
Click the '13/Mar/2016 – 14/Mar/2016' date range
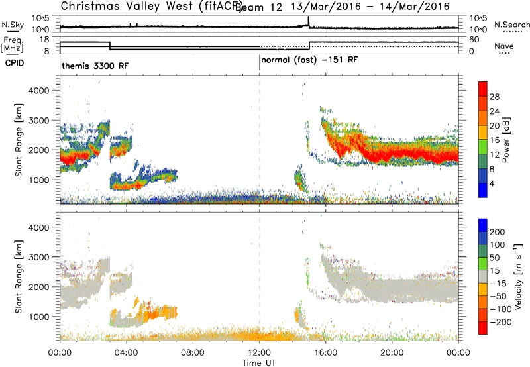370,7
